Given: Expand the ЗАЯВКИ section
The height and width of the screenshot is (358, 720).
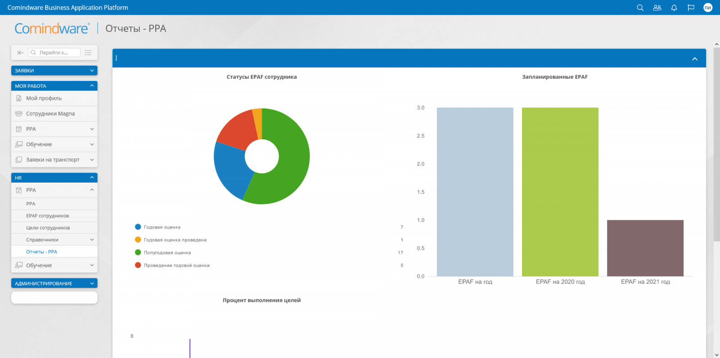Looking at the screenshot, I should click(x=54, y=71).
